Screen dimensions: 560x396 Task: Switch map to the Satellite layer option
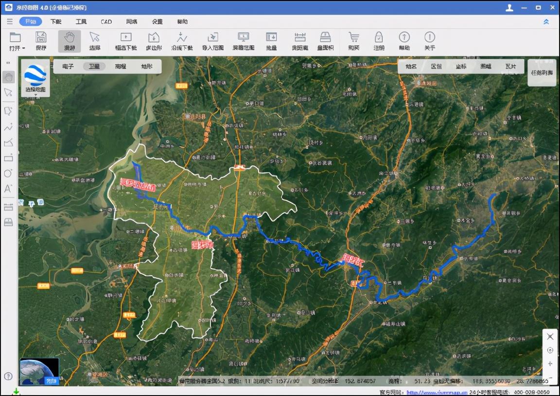tap(94, 66)
